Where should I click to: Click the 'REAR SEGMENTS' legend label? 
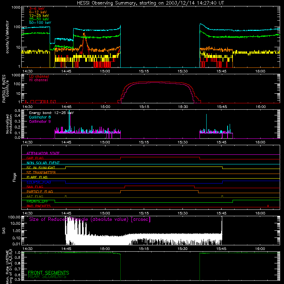[47, 277]
